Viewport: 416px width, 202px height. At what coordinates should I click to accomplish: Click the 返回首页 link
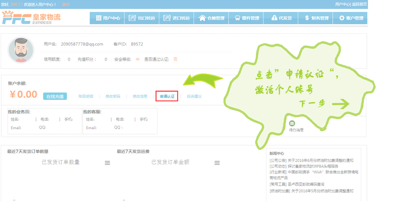click(x=360, y=4)
